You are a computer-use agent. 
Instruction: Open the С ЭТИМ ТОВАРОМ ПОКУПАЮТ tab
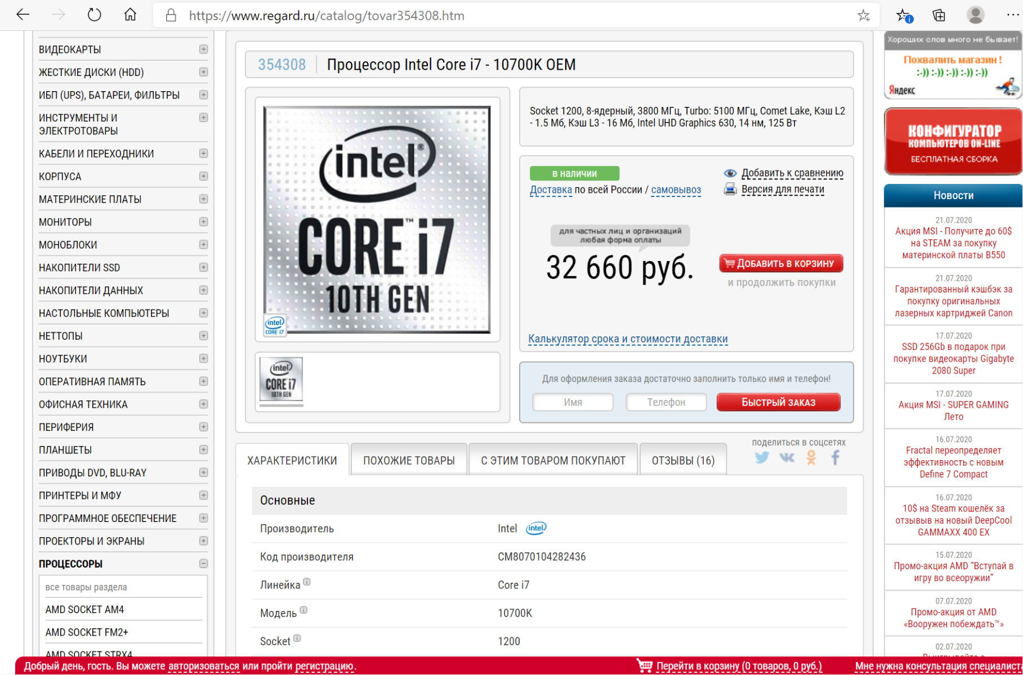pyautogui.click(x=553, y=460)
